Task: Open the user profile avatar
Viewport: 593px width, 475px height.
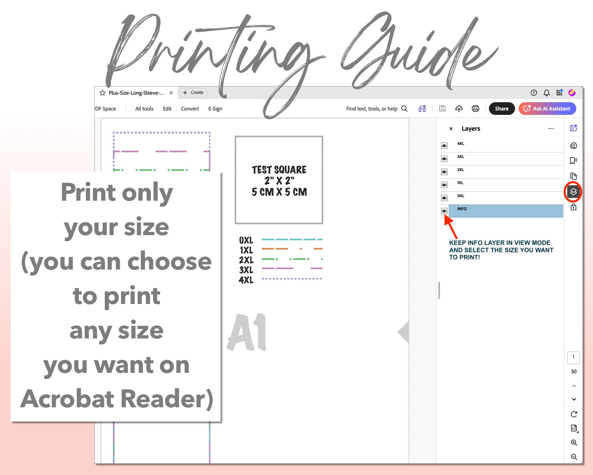Action: click(572, 93)
